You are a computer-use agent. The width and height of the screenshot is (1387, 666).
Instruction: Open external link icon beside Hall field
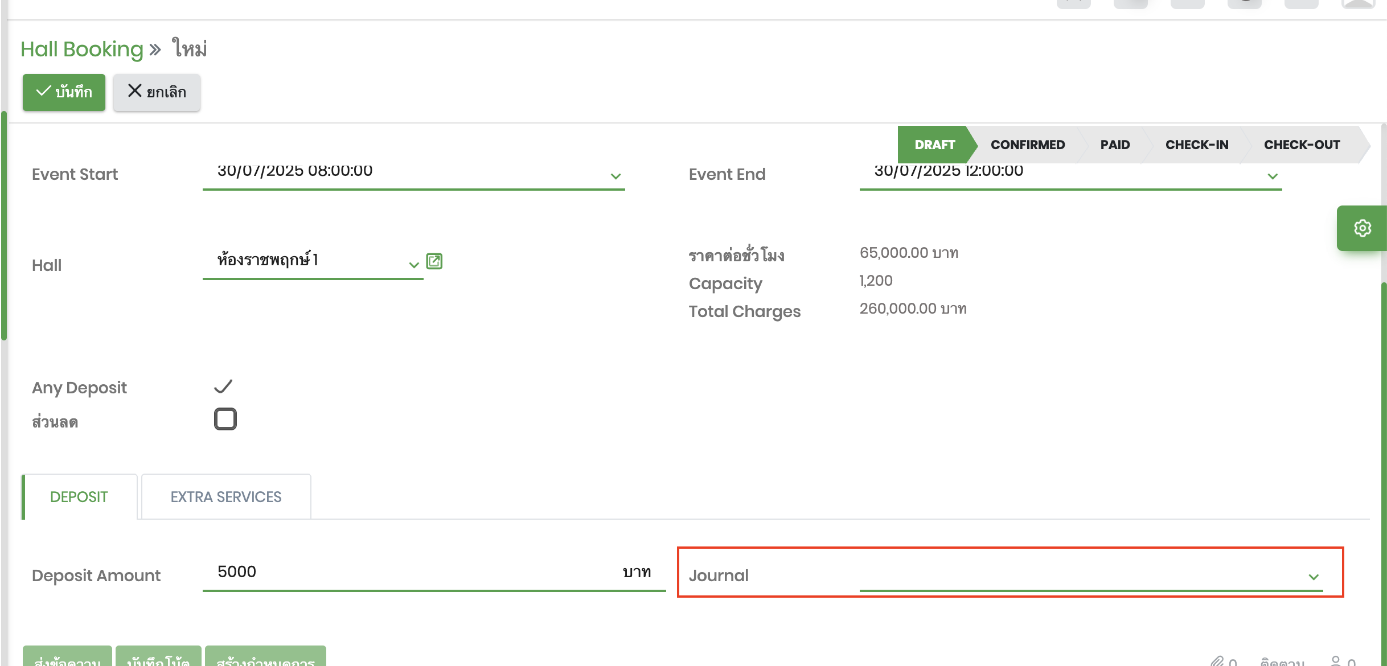434,261
